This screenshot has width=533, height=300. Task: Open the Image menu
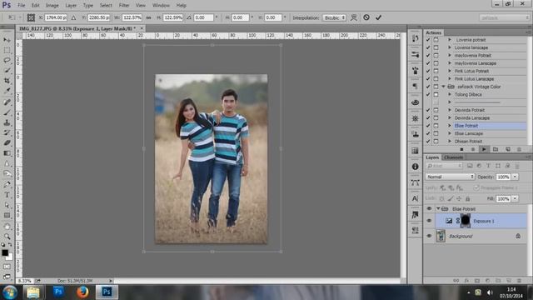tap(52, 6)
